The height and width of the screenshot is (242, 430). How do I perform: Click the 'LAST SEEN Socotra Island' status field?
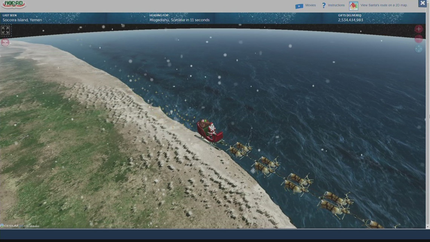coord(23,17)
